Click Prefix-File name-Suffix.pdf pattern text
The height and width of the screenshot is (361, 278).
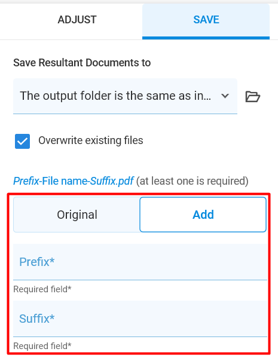point(74,181)
